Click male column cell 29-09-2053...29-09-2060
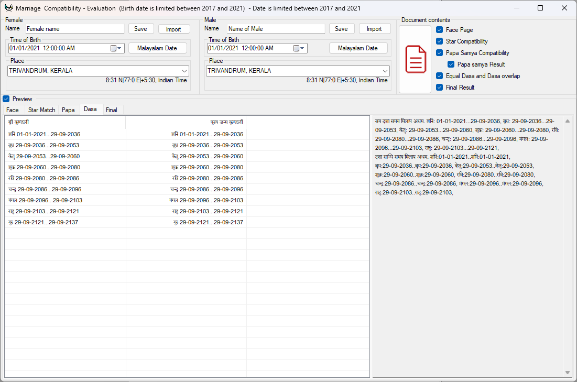Image resolution: width=577 pixels, height=382 pixels. click(186, 156)
